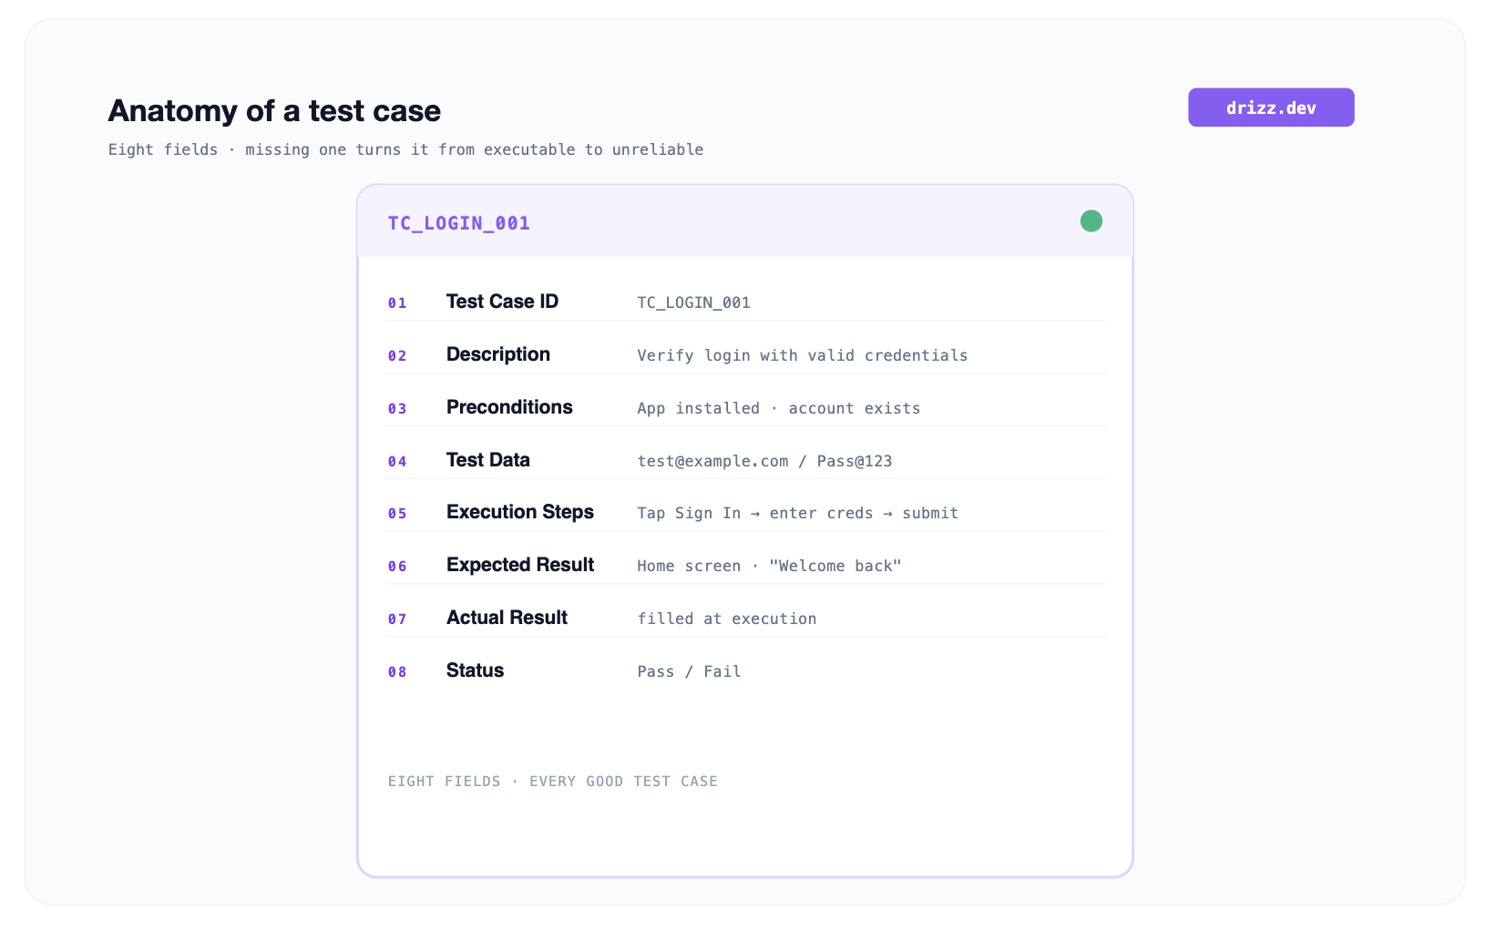
Task: Click the Tap Sign In steps text
Action: [797, 514]
